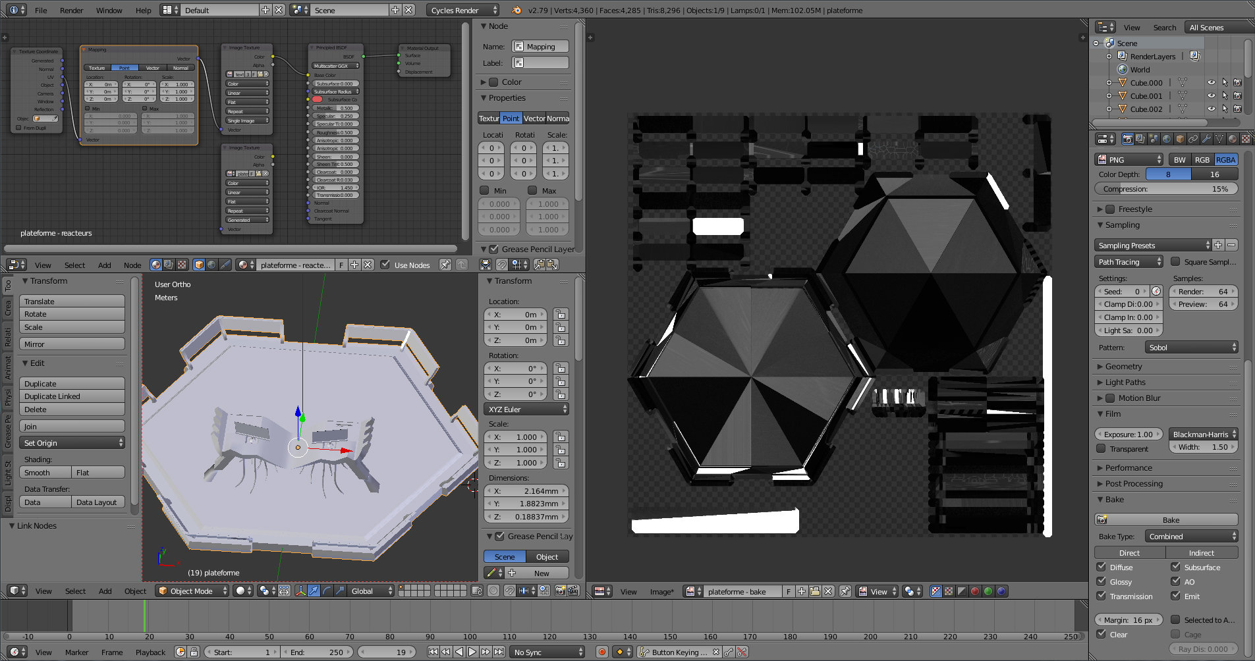Expand the Performance panel
The height and width of the screenshot is (661, 1255).
click(x=1128, y=467)
